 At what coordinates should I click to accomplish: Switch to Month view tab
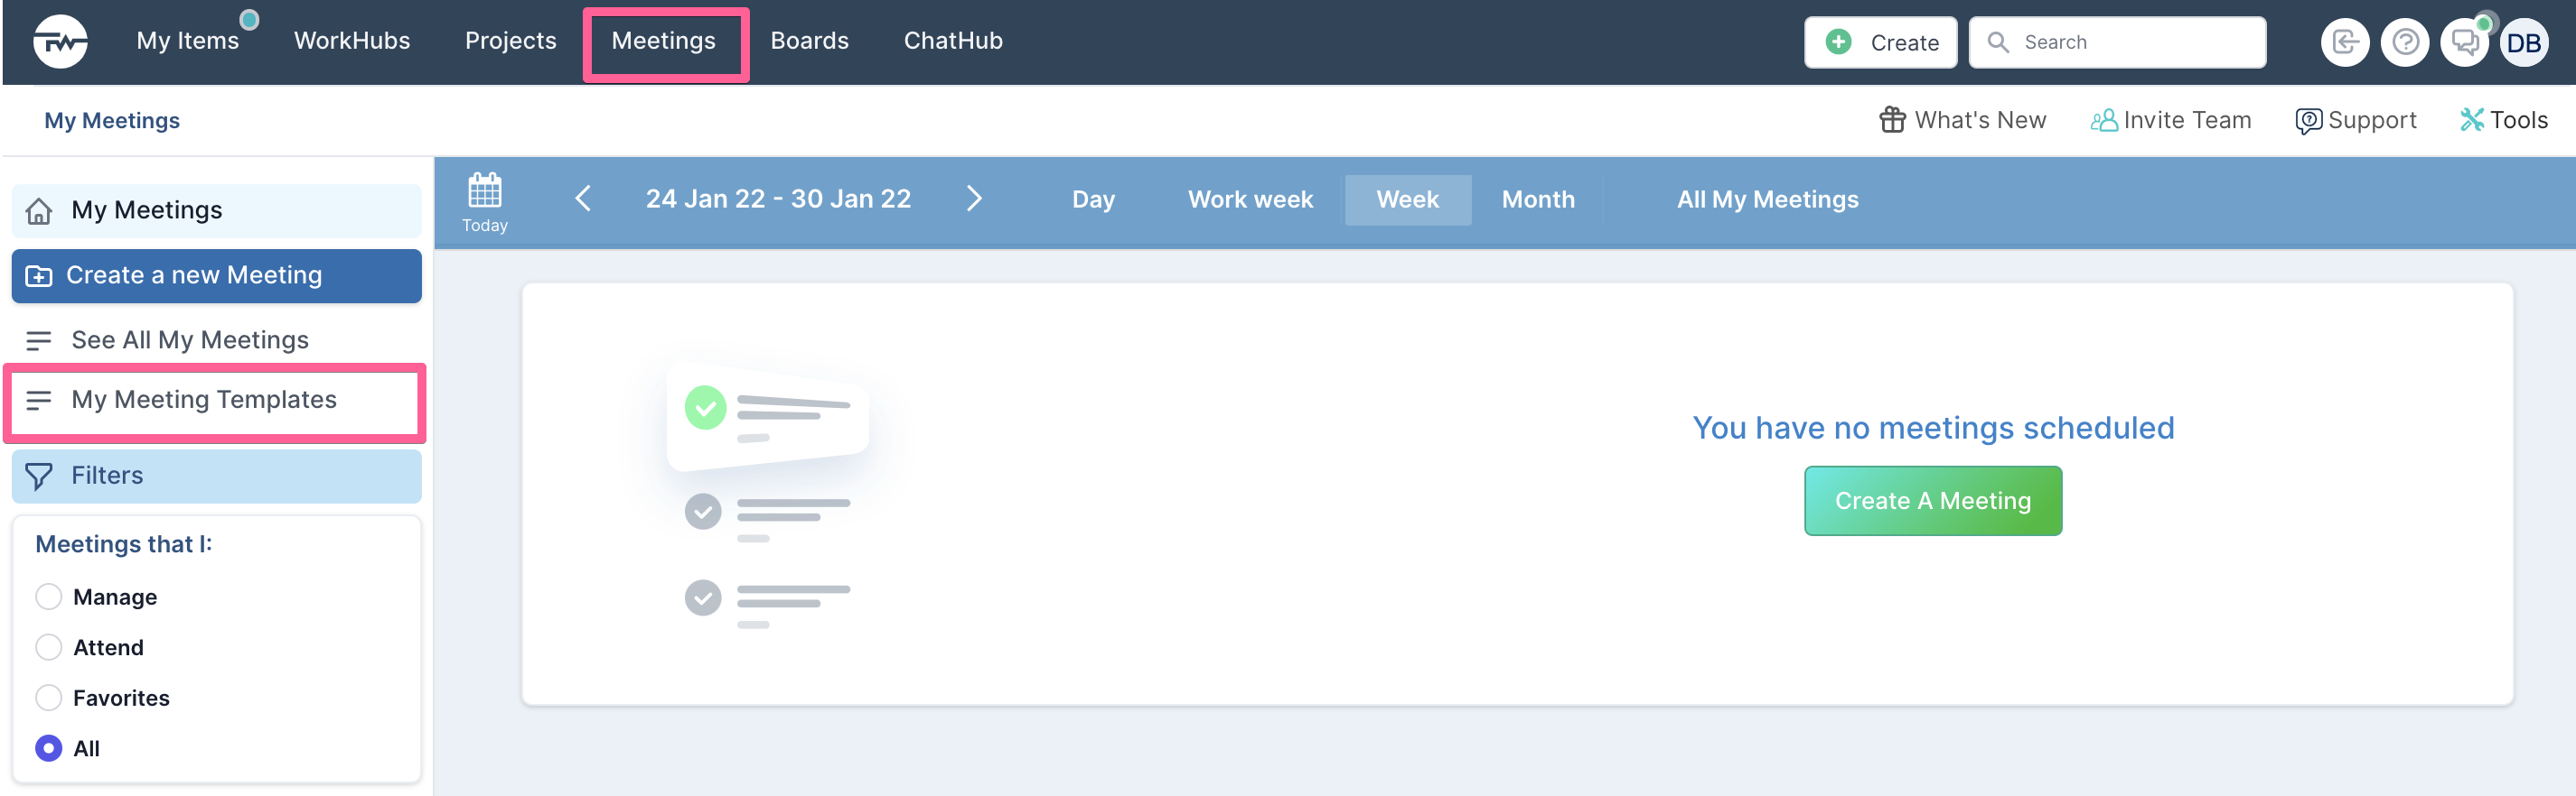pos(1538,199)
